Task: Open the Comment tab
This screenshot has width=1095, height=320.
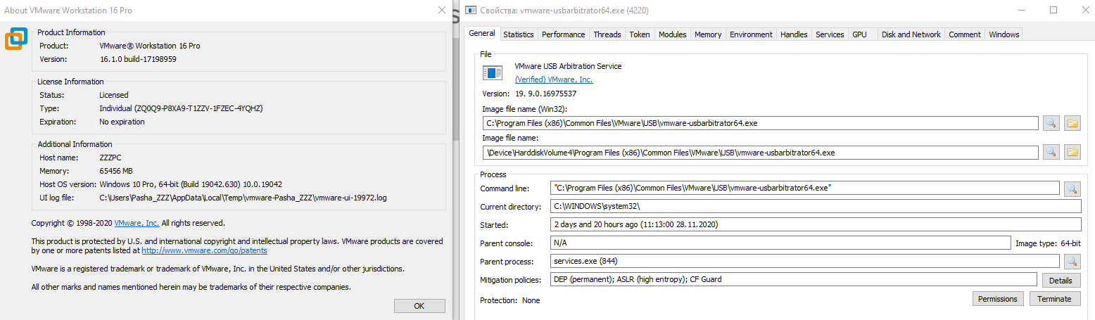Action: (x=964, y=34)
